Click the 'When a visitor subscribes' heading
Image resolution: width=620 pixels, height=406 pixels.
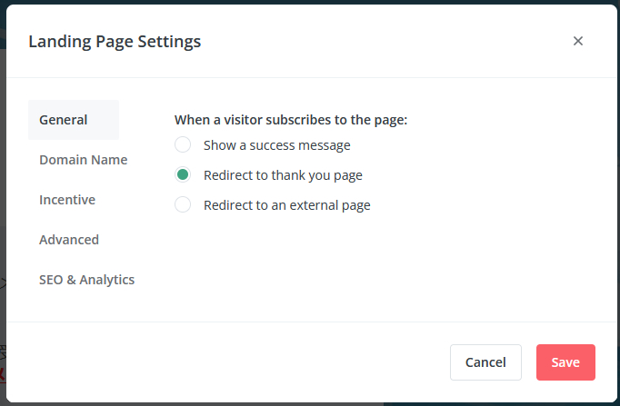pos(290,119)
